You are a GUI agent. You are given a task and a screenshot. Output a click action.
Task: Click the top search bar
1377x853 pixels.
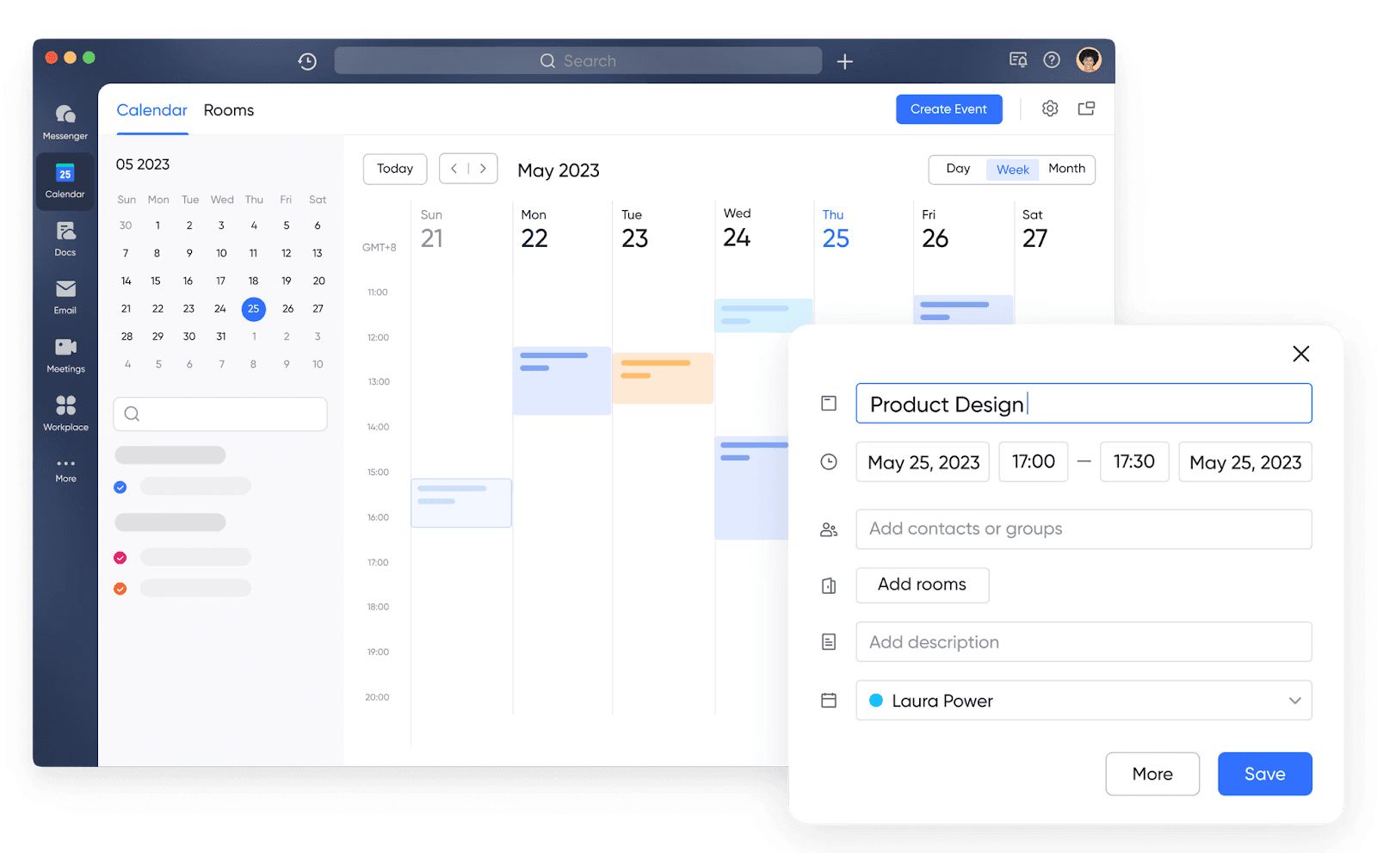577,61
